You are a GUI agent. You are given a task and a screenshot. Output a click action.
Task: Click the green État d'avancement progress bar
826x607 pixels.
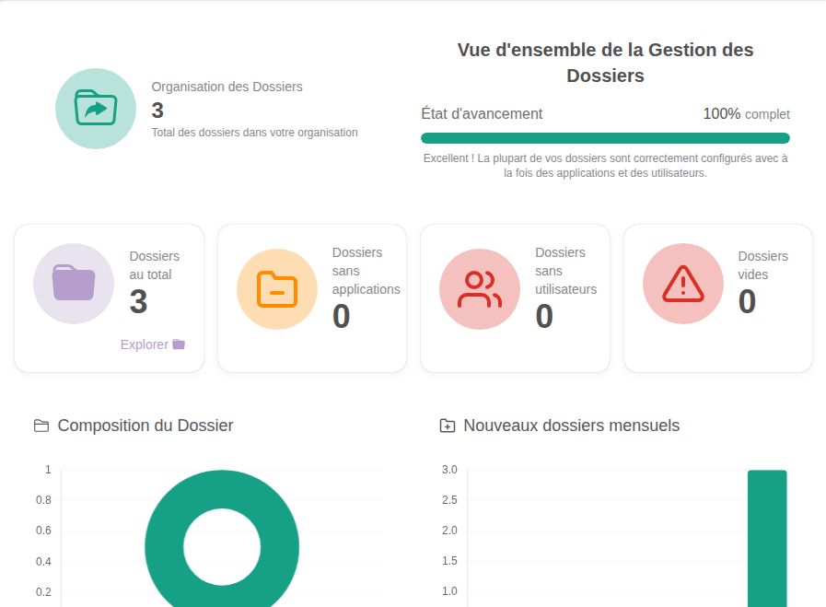coord(605,137)
